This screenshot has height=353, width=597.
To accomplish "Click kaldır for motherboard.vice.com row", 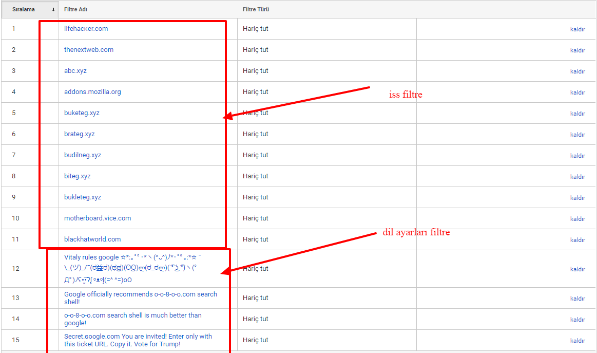I will [577, 219].
